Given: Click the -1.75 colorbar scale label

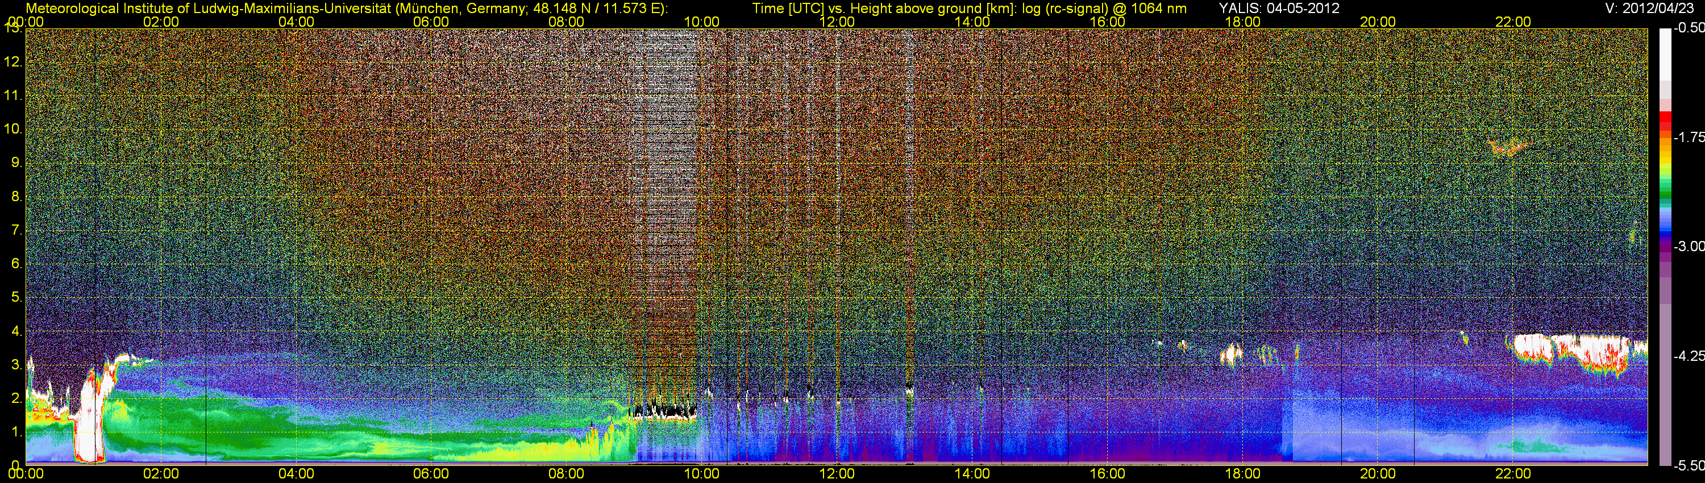Looking at the screenshot, I should (1689, 137).
